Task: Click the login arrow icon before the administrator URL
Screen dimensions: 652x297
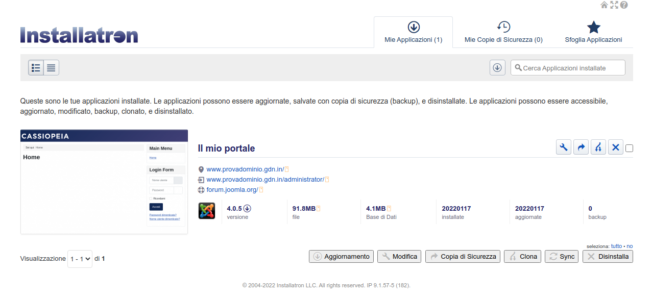Action: 201,180
